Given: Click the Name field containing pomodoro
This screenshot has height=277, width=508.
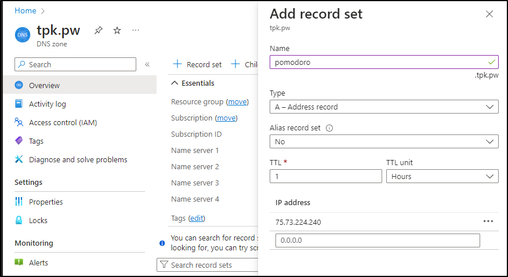Looking at the screenshot, I should [384, 62].
